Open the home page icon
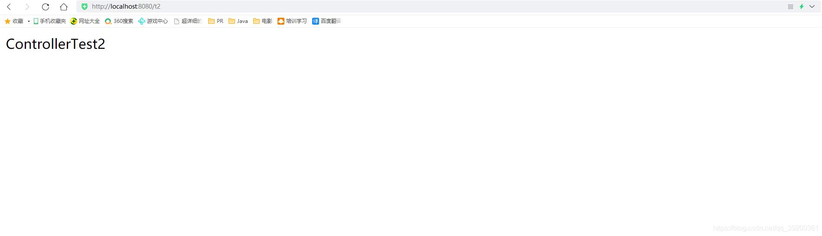This screenshot has height=236, width=822. click(64, 6)
